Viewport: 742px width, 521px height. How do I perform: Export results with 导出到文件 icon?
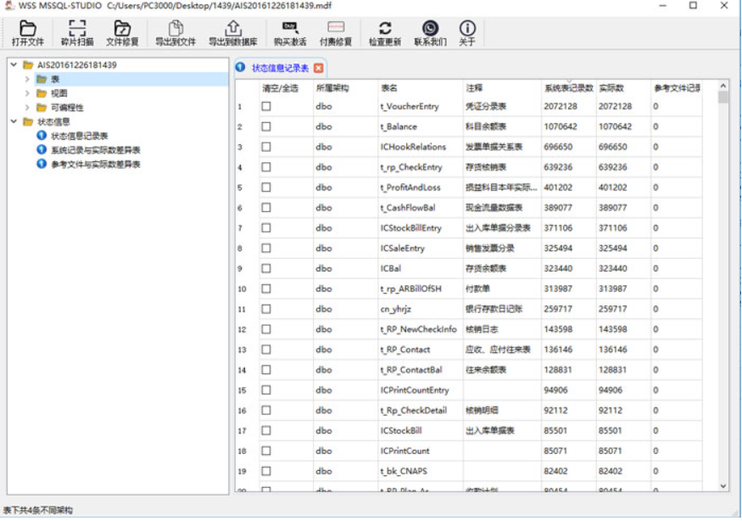pyautogui.click(x=176, y=32)
